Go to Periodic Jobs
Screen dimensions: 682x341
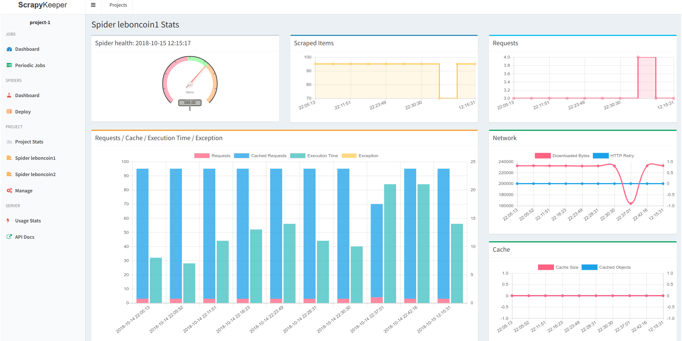[30, 66]
